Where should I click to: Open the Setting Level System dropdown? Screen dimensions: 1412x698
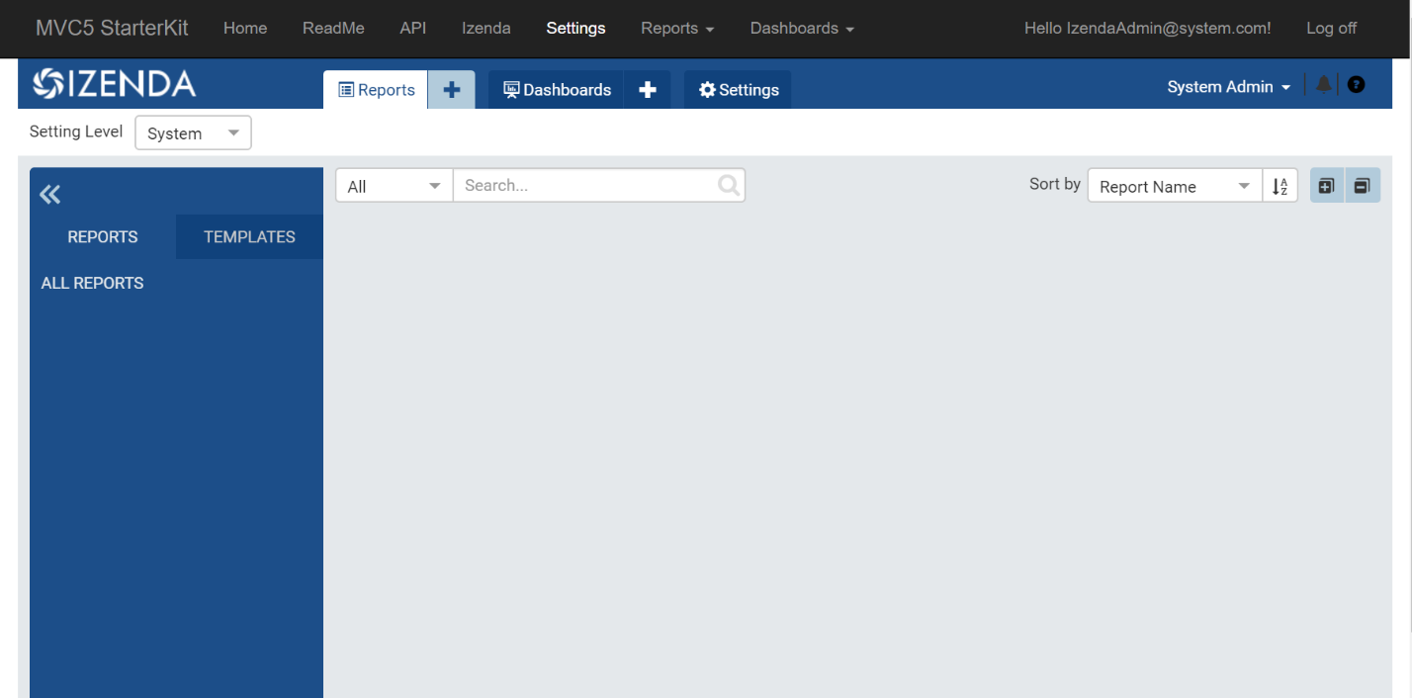point(193,133)
